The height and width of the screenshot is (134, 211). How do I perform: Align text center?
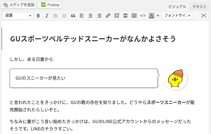point(91,16)
